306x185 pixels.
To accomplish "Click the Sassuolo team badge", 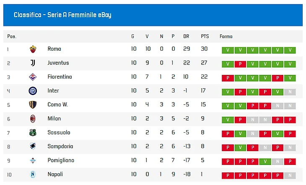I will [33, 133].
